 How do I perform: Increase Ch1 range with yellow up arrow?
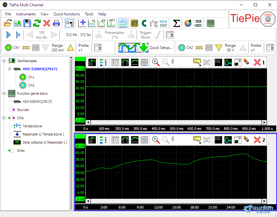coord(71,48)
